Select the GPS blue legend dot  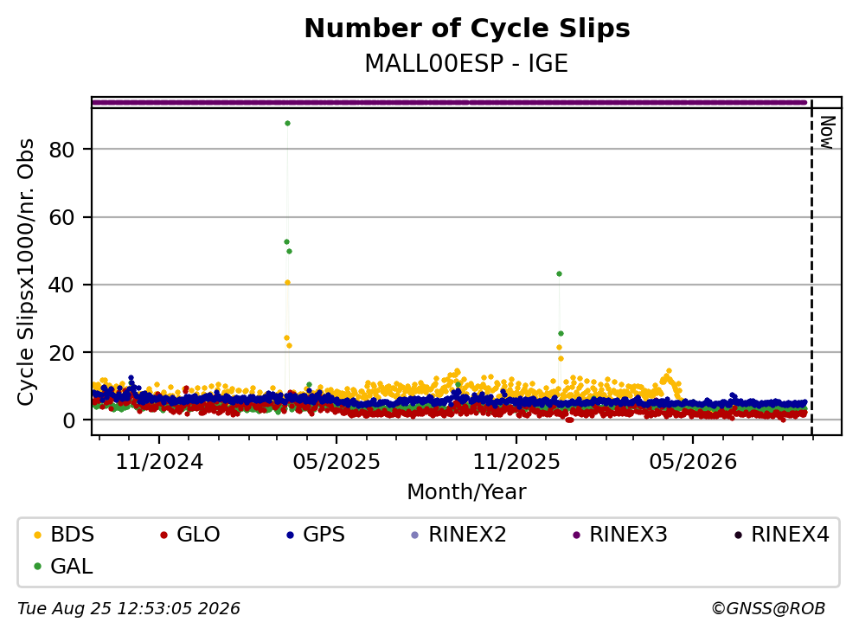pos(291,535)
